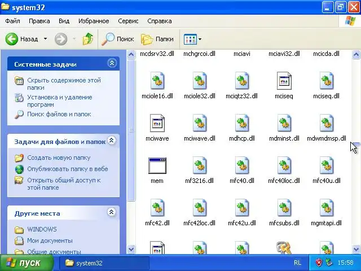Click the RL language indicator

coord(297,263)
